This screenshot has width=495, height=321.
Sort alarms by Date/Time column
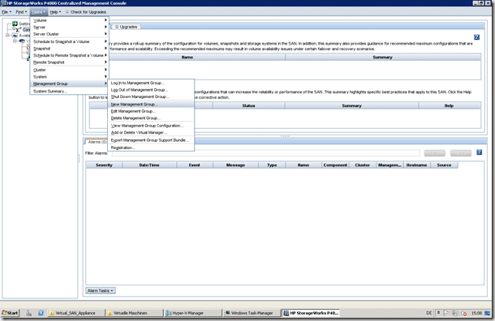coord(149,165)
